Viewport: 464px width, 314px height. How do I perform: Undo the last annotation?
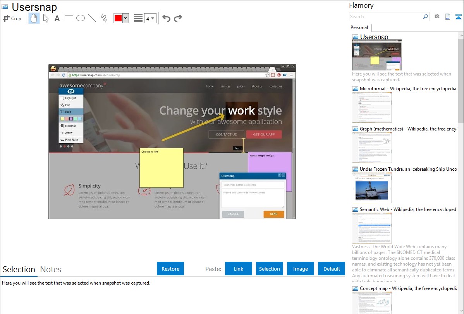point(166,18)
